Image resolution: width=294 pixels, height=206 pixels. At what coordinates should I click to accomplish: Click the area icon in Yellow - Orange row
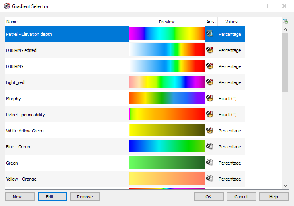[209, 179]
